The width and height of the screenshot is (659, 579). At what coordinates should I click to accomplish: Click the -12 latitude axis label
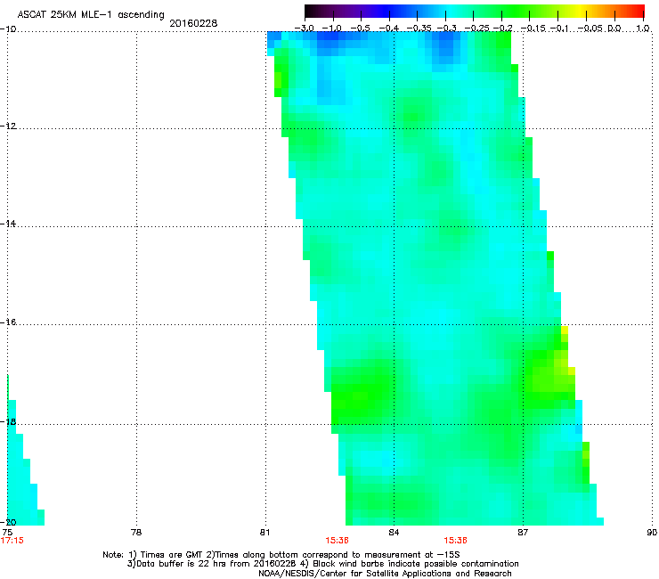pyautogui.click(x=8, y=126)
